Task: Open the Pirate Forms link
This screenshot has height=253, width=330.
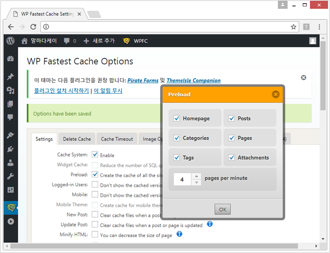Action: pos(143,81)
